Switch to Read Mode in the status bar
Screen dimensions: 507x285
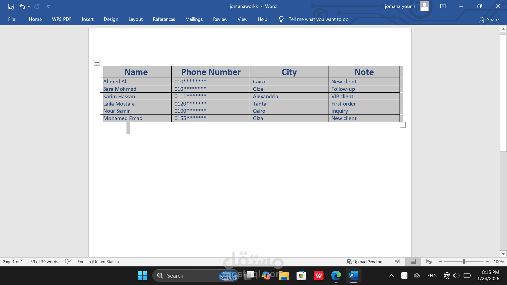point(397,262)
